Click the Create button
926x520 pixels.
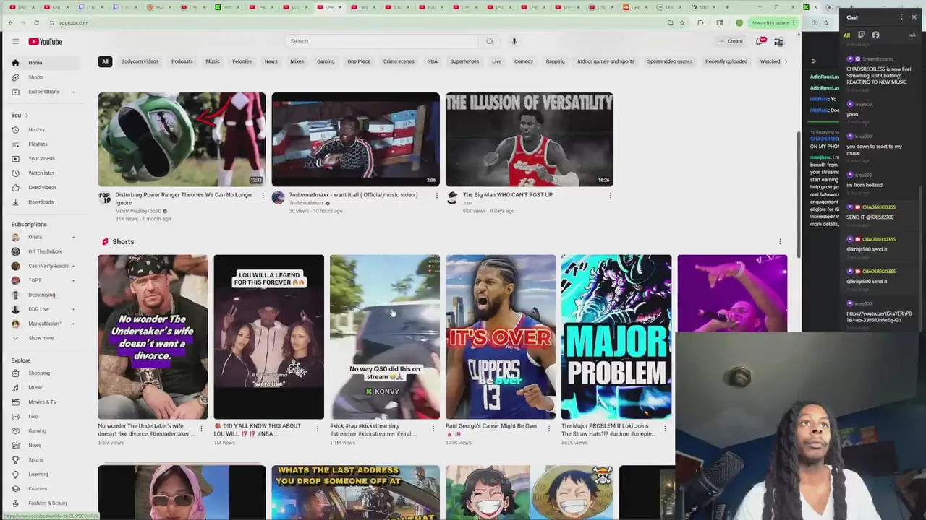tap(731, 41)
